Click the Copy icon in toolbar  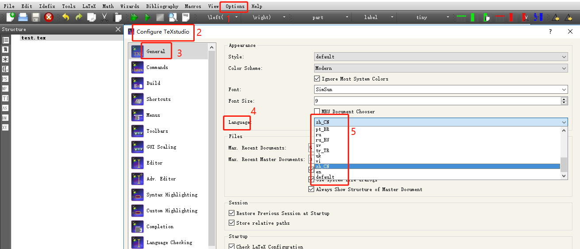pyautogui.click(x=92, y=17)
